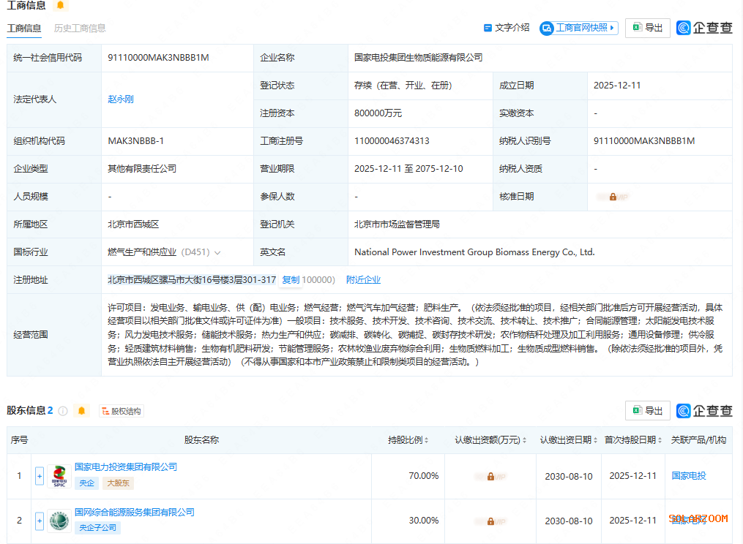Open legal representative 赵永刚 link

[x=121, y=99]
